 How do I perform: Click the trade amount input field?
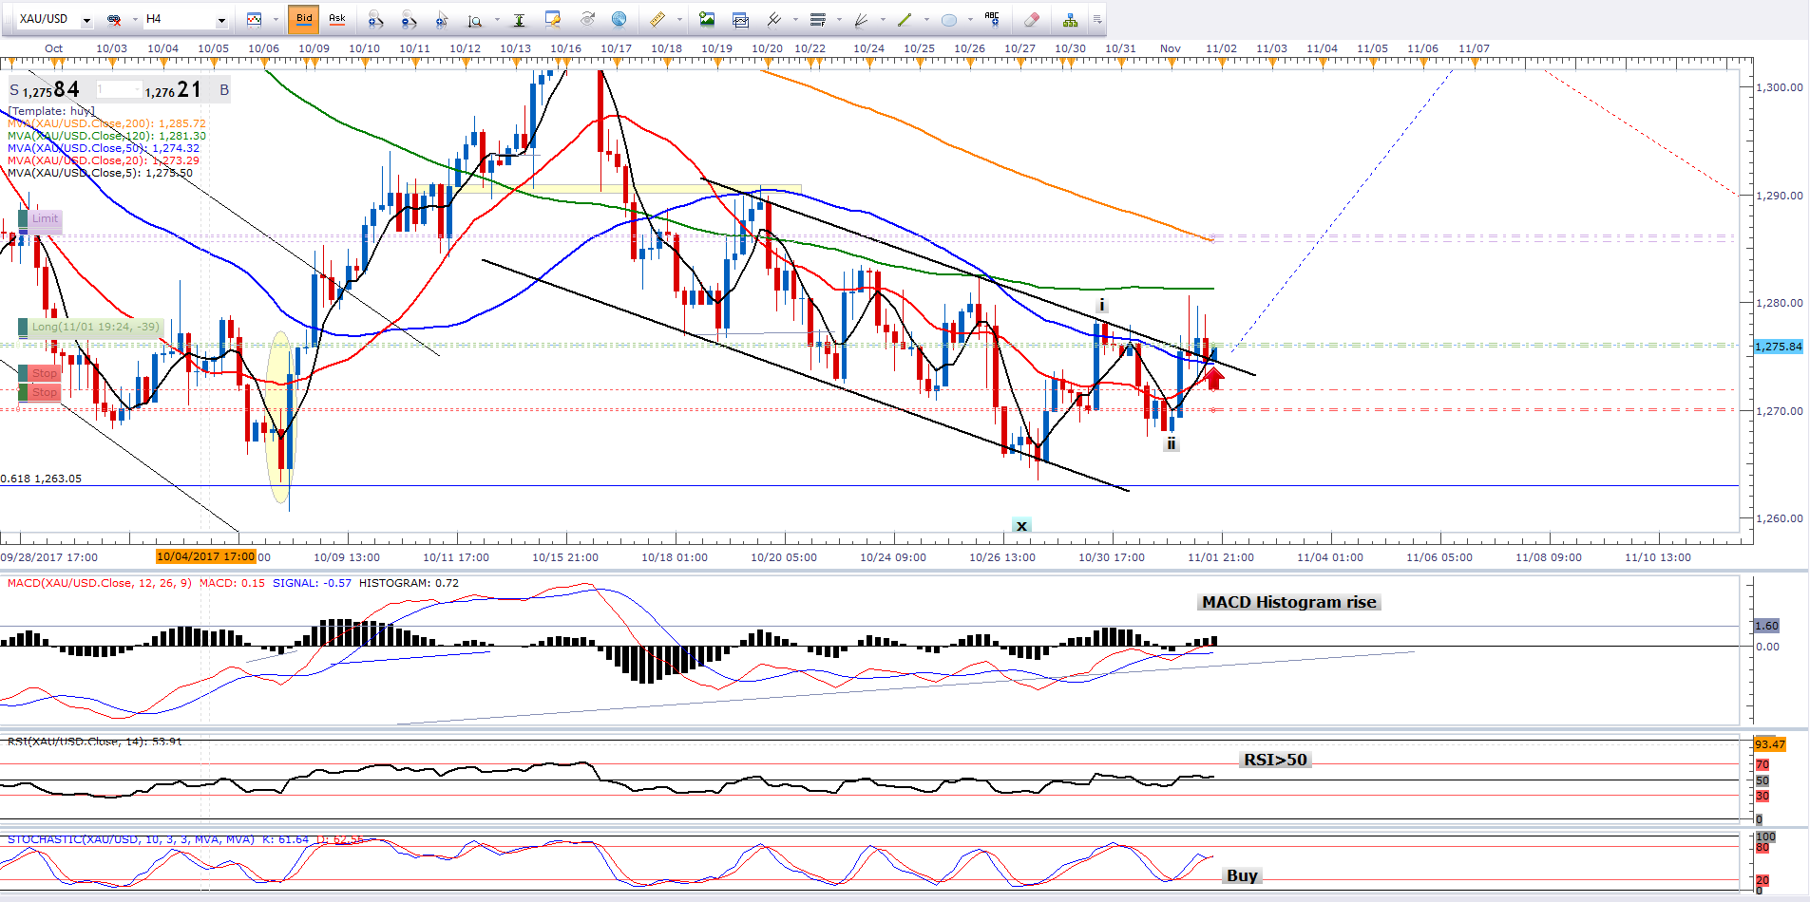coord(118,89)
